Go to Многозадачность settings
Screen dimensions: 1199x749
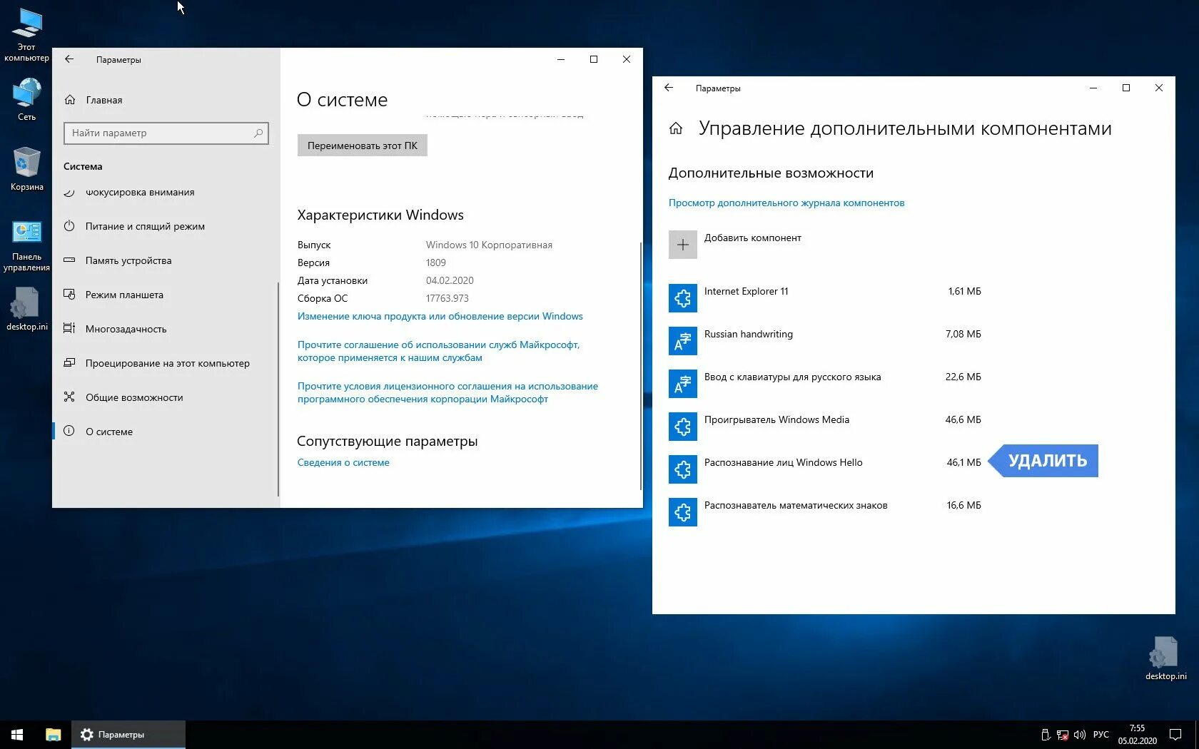click(126, 329)
